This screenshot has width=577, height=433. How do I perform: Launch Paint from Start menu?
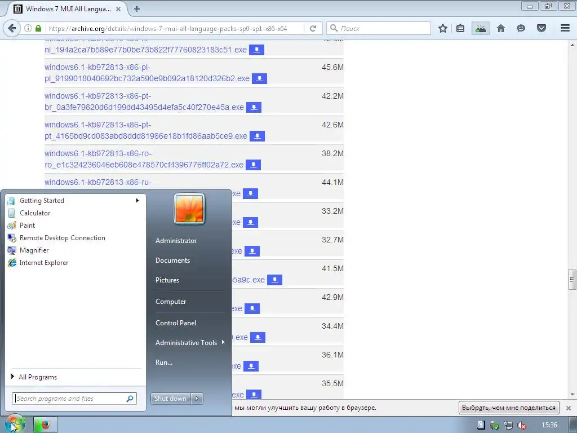(x=27, y=226)
